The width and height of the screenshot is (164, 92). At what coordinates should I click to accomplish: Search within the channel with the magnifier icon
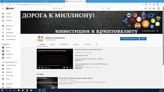(x=97, y=44)
